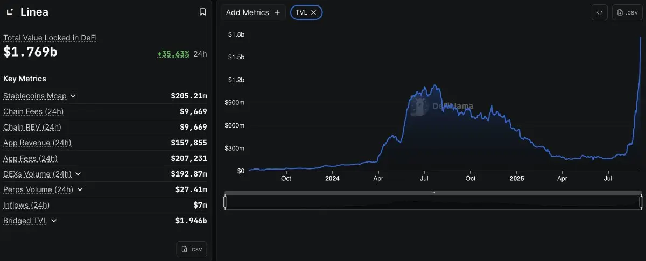
Task: Click the Chain REV (24h) label
Action: coord(32,127)
